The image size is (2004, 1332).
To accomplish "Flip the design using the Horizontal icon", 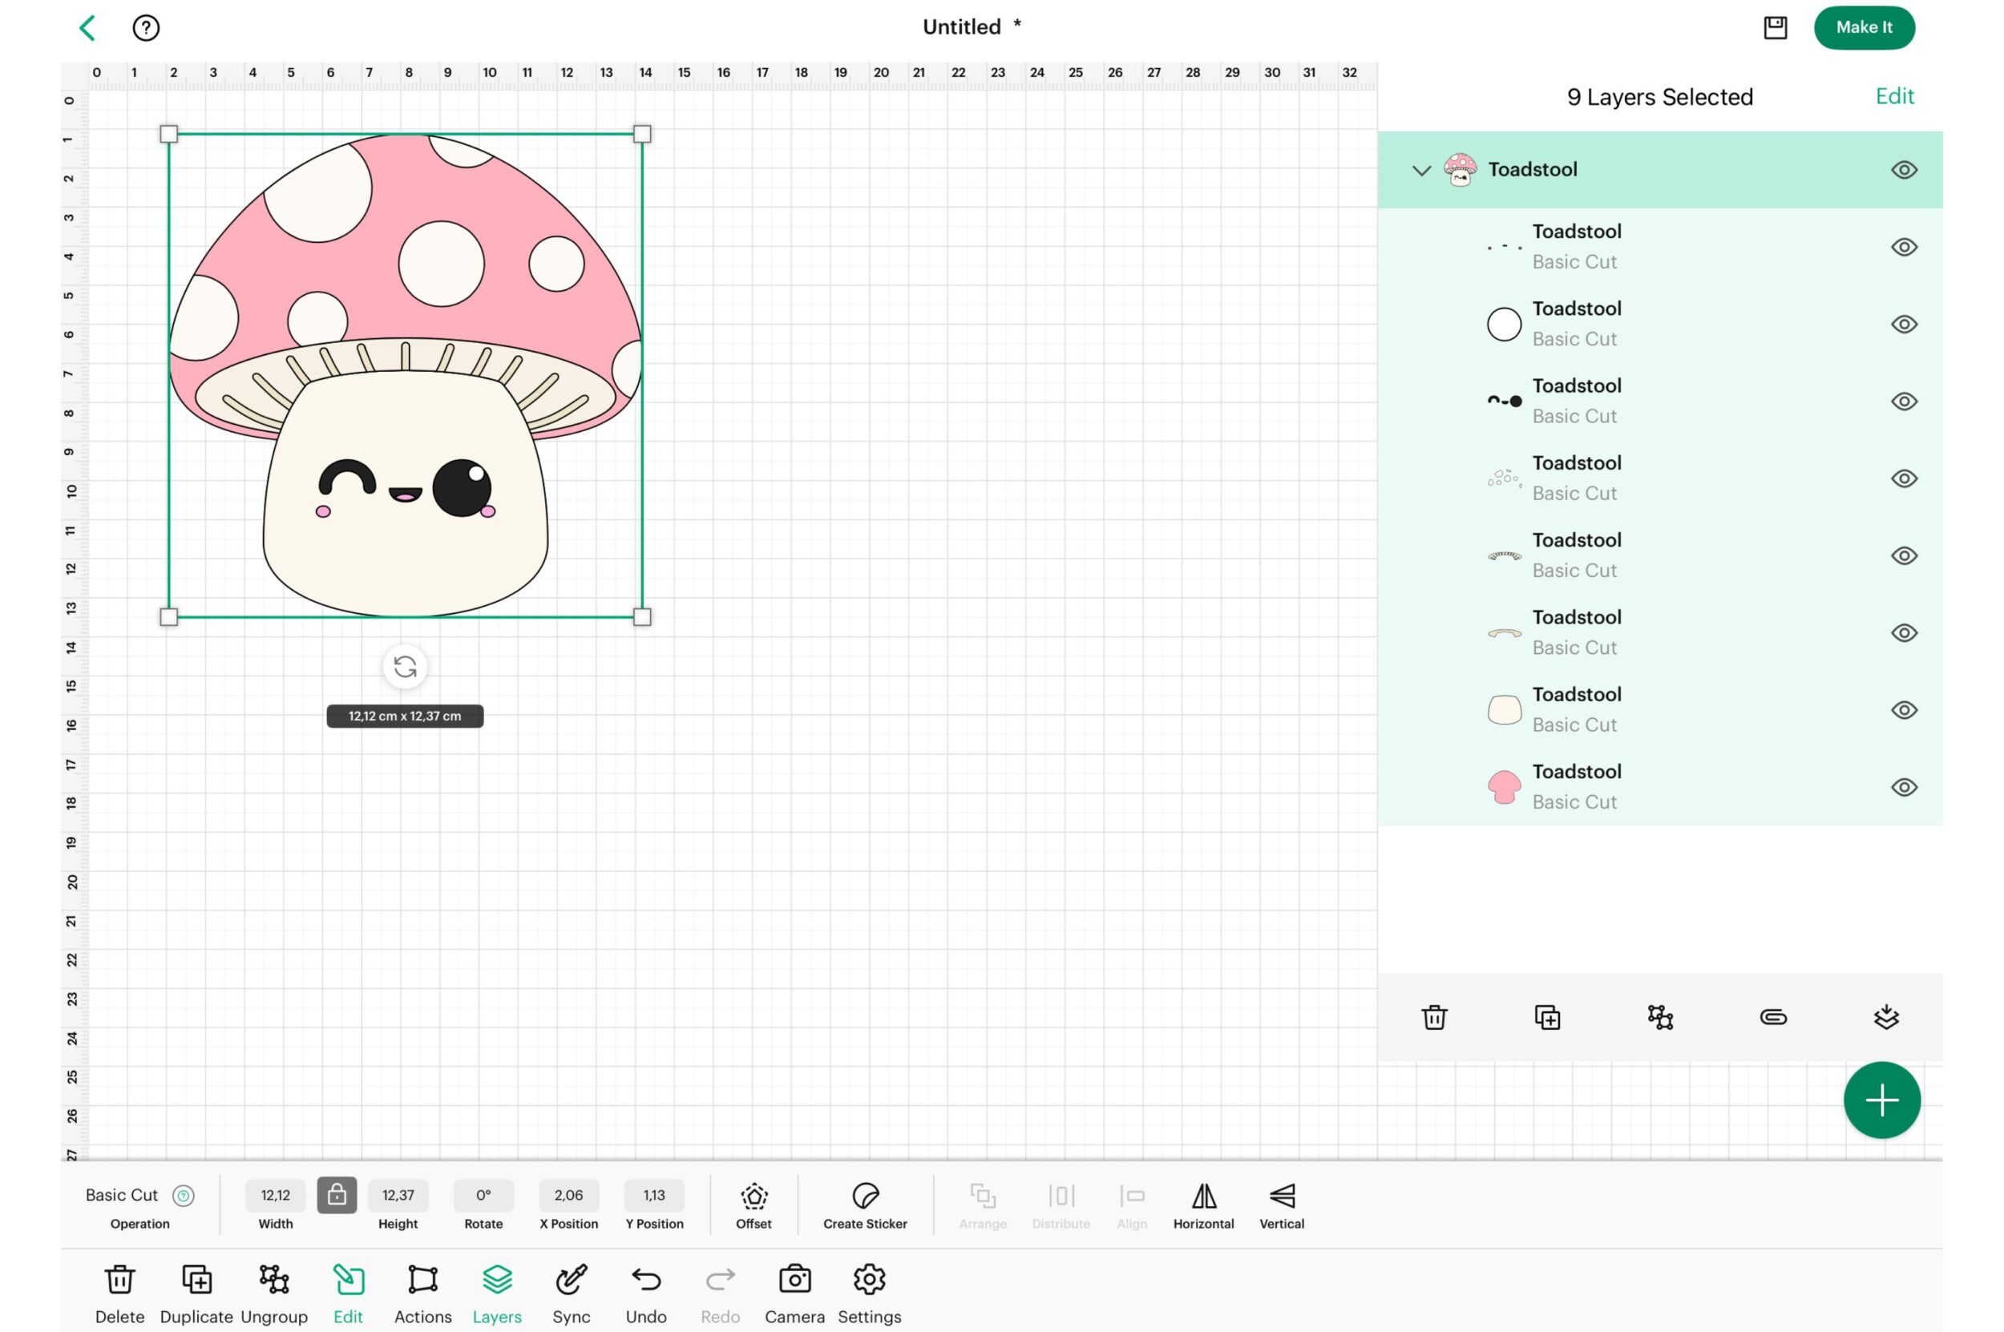I will 1203,1196.
